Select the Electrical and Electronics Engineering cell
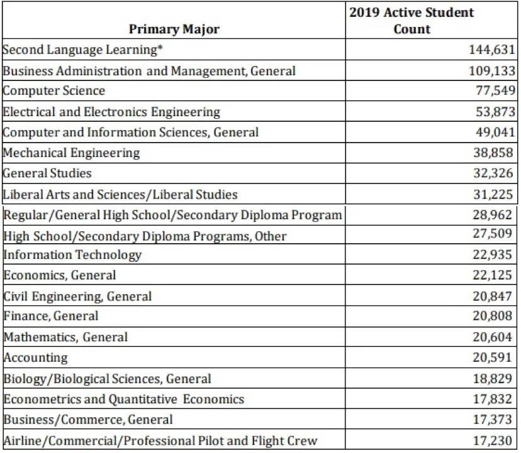The width and height of the screenshot is (521, 453). pos(112,112)
